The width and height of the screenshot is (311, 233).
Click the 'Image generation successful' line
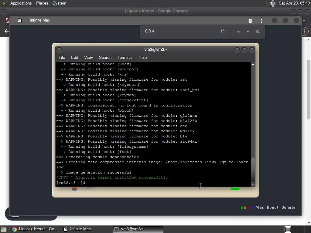94,172
